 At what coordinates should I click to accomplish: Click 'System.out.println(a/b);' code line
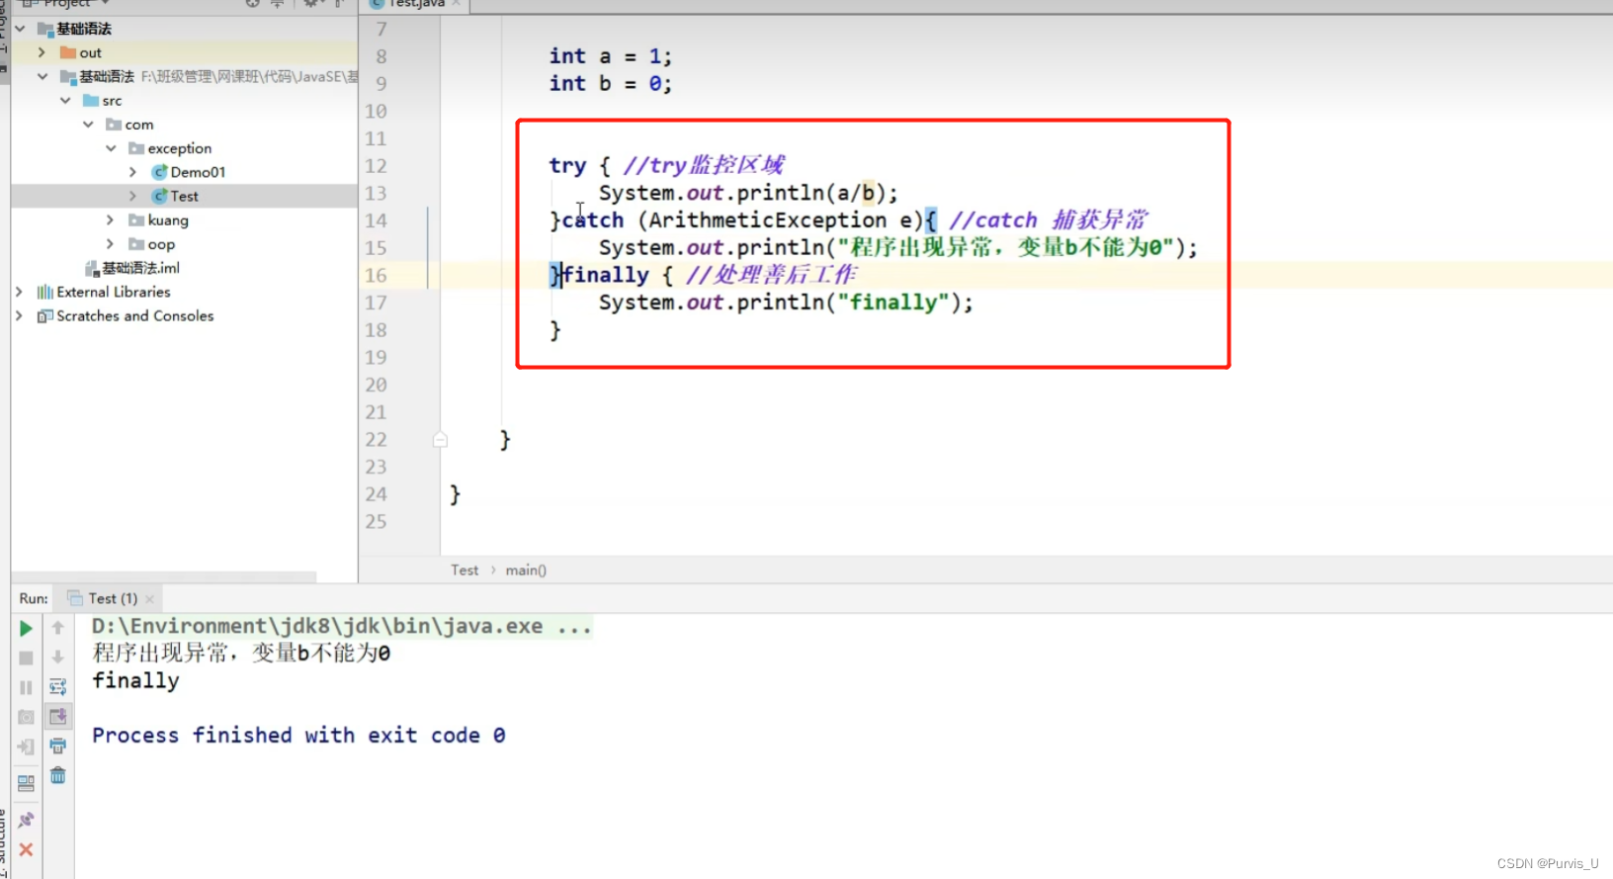pos(748,193)
